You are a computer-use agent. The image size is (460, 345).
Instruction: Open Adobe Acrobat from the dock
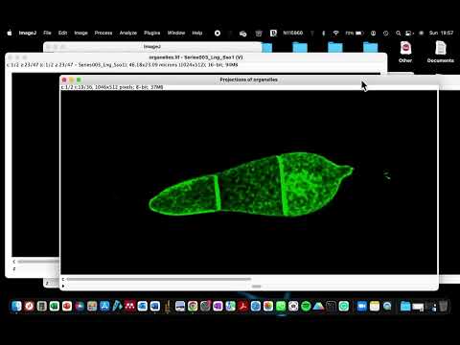click(x=243, y=306)
